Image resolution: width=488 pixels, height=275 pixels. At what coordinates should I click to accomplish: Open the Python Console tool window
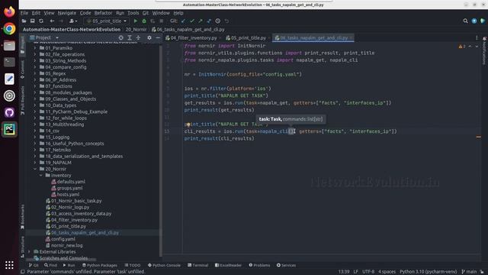[x=164, y=265]
